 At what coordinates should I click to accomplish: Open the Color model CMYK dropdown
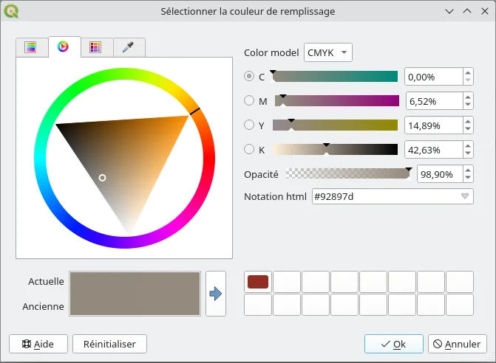click(x=328, y=52)
